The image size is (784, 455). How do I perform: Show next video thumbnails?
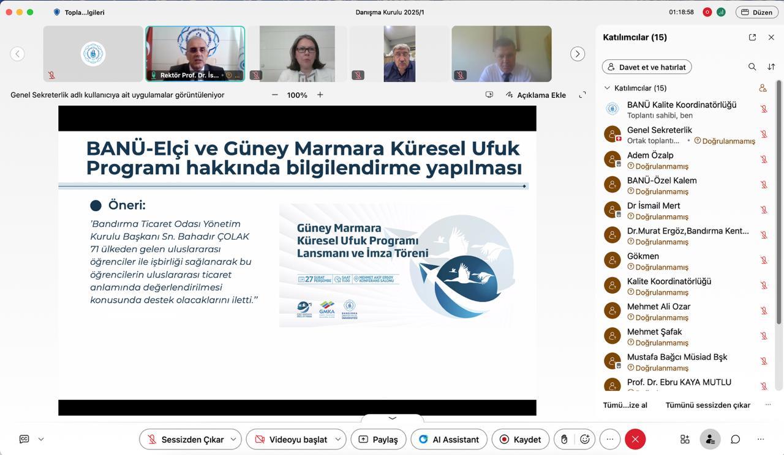point(578,54)
